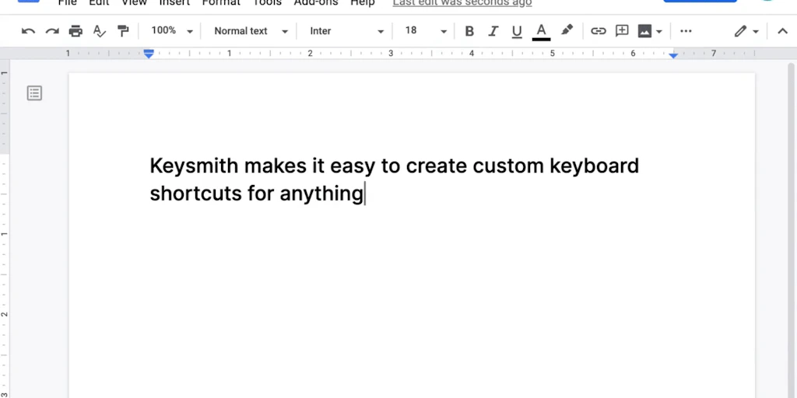Click the editing mode pencil icon
The image size is (797, 398).
pyautogui.click(x=740, y=31)
